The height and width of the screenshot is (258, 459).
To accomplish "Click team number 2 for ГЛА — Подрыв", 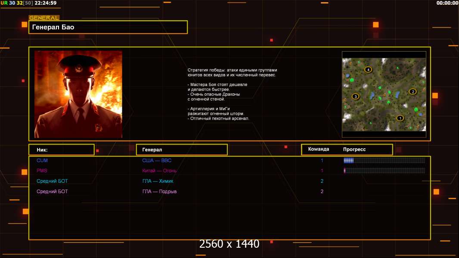I will click(322, 192).
